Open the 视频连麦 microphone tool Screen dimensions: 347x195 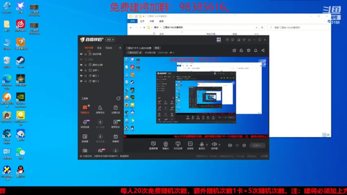(x=85, y=124)
